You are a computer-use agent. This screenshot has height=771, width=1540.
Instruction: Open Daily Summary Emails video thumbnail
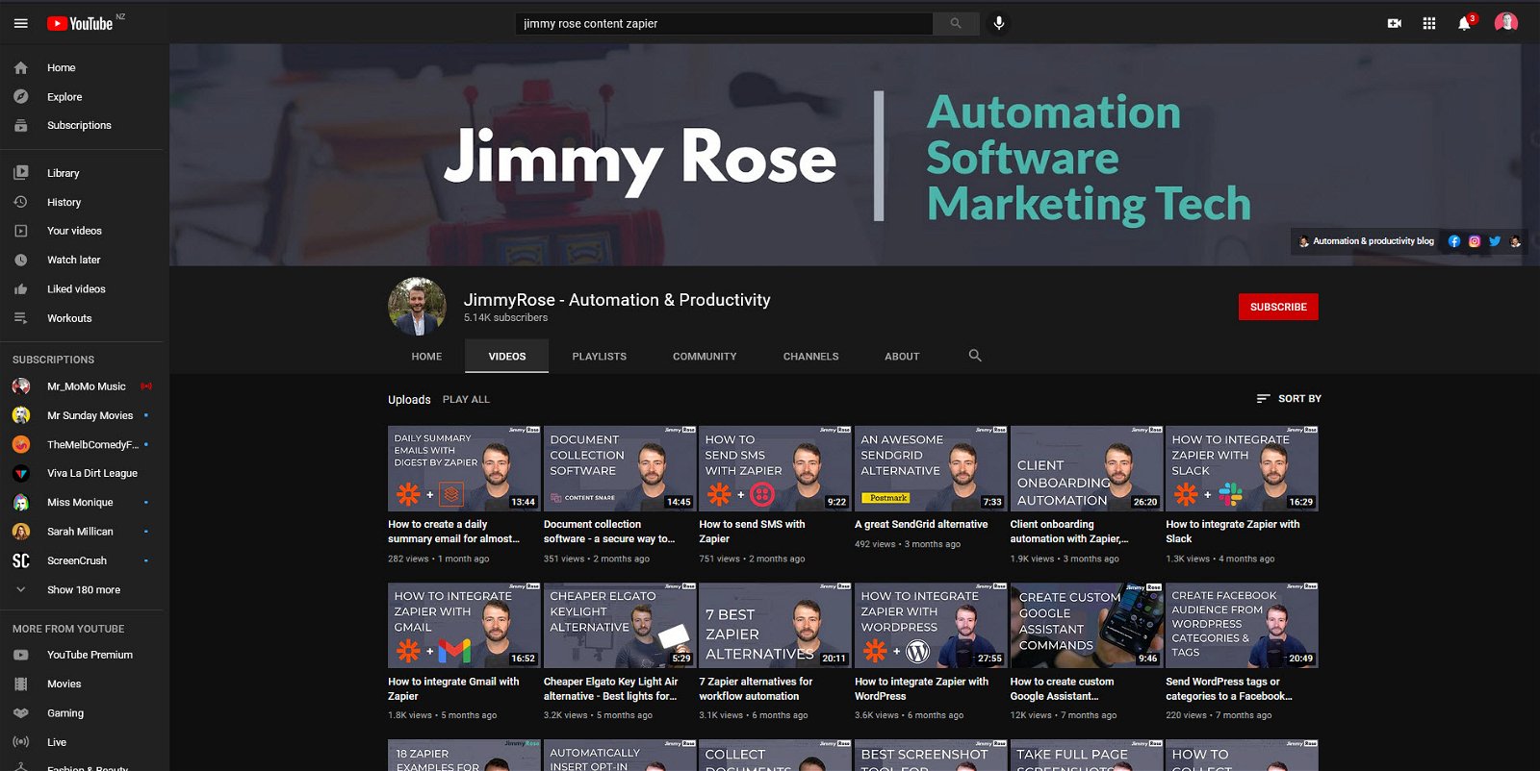point(464,468)
